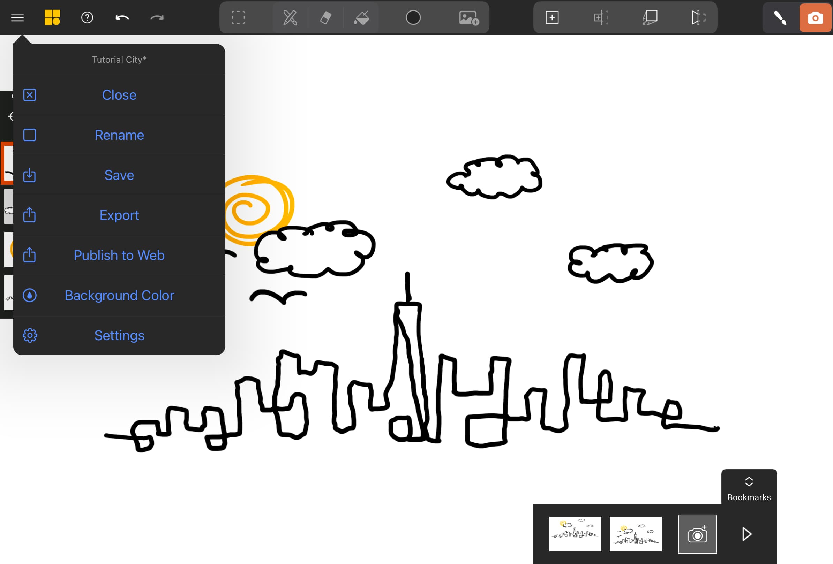This screenshot has height=564, width=833.
Task: Click the Background Color droplet icon
Action: coord(29,296)
